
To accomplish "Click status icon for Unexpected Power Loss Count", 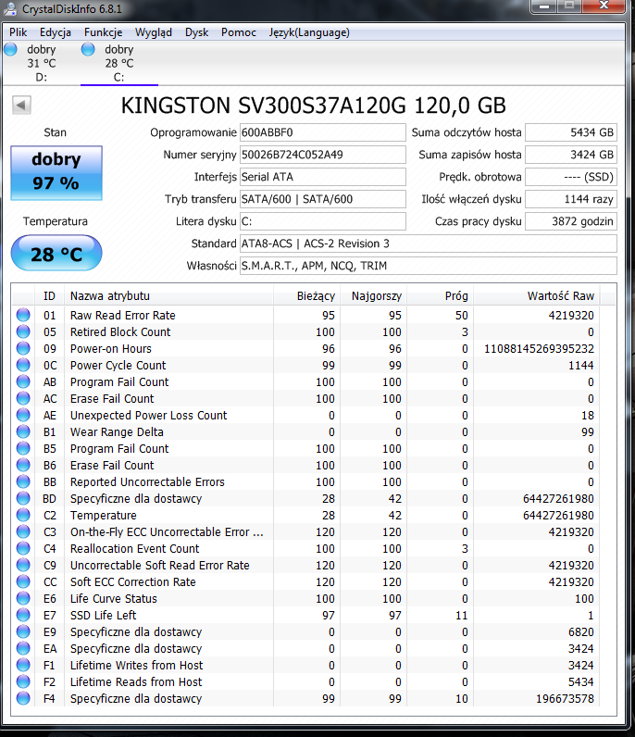I will coord(23,415).
